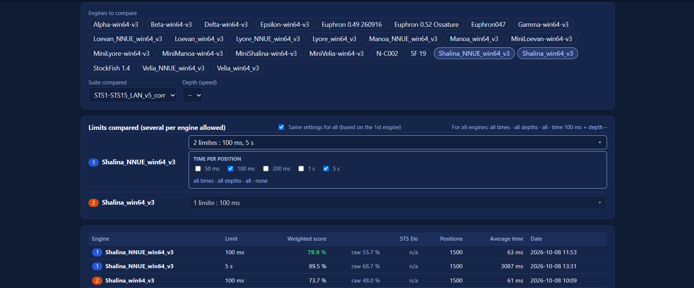Click the '3087 ms' average time cell
This screenshot has height=288, width=694.
512,266
